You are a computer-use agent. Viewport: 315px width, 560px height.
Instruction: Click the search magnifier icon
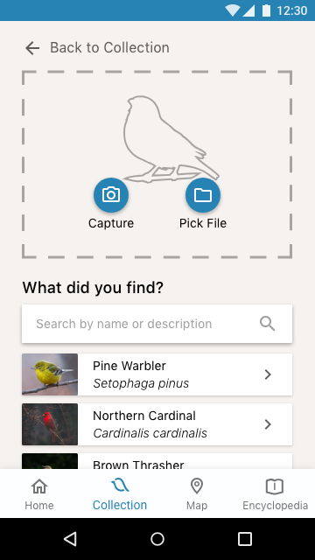click(267, 324)
